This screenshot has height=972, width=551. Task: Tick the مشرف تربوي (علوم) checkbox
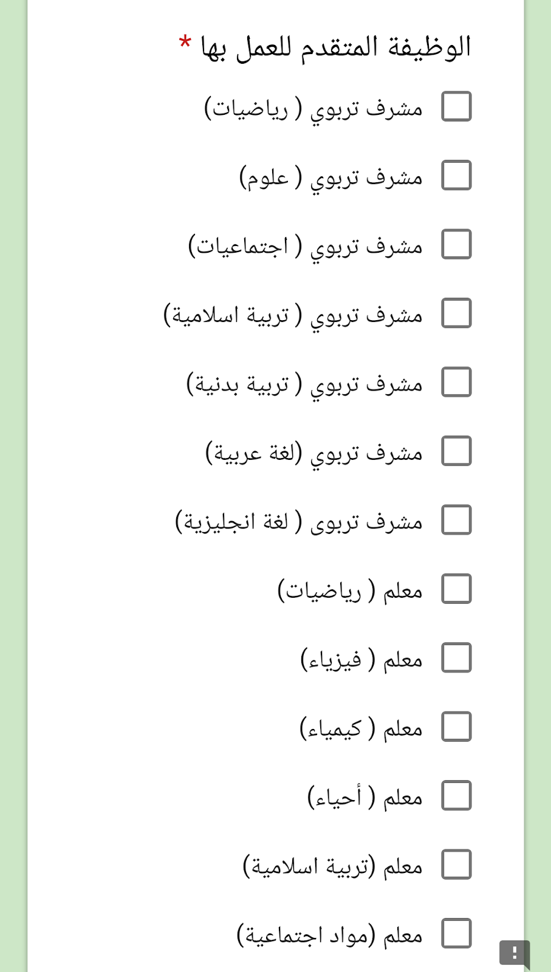click(456, 175)
